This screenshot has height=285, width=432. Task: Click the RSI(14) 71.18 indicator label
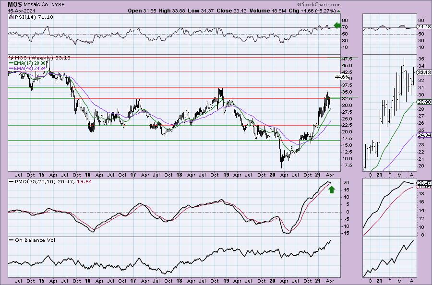click(x=34, y=17)
